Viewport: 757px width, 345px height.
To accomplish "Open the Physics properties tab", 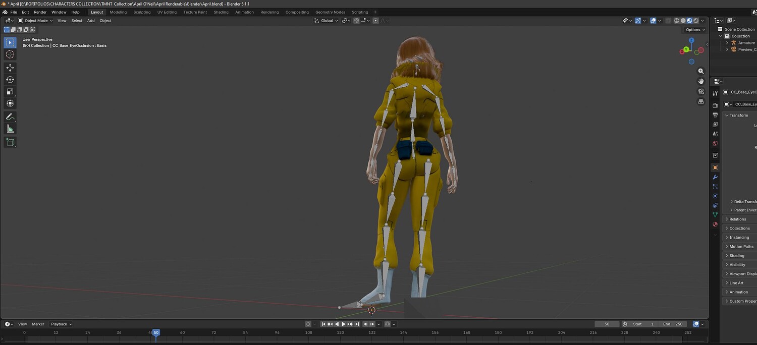I will tap(715, 196).
